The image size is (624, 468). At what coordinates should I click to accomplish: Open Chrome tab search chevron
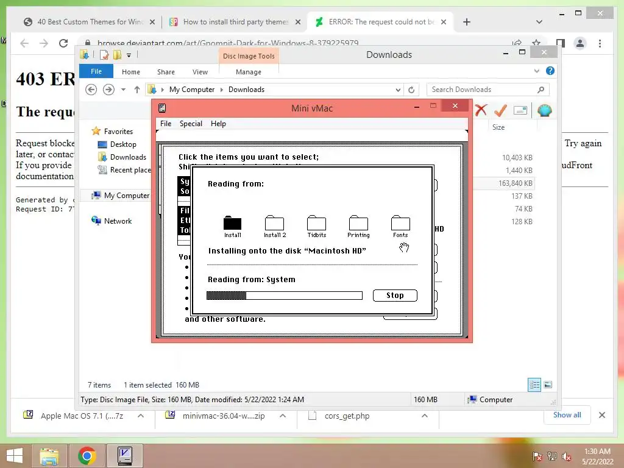tap(539, 22)
